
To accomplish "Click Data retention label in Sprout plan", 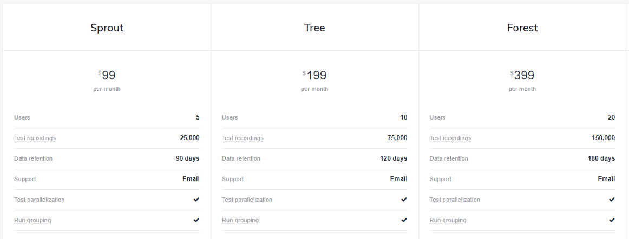I will click(x=34, y=158).
